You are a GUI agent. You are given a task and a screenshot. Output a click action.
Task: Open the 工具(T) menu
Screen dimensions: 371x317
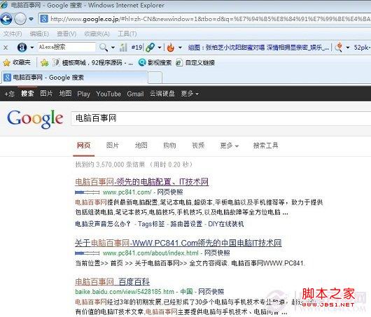tap(127, 34)
